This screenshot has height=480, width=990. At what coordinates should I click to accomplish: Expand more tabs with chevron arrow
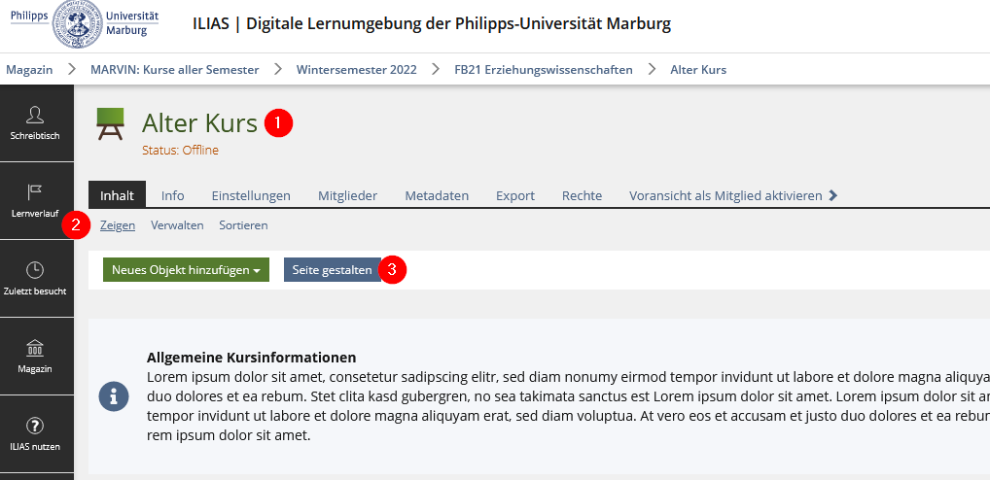pyautogui.click(x=833, y=195)
